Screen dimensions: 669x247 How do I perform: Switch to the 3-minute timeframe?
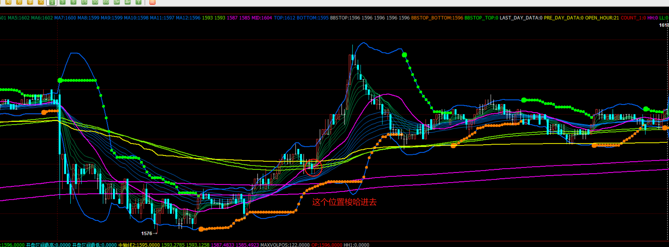[x=63, y=2]
